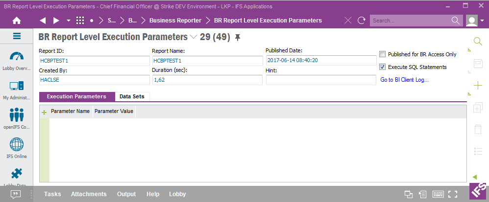Image resolution: width=489 pixels, height=202 pixels.
Task: Click the Parameter Name column header
Action: click(71, 111)
